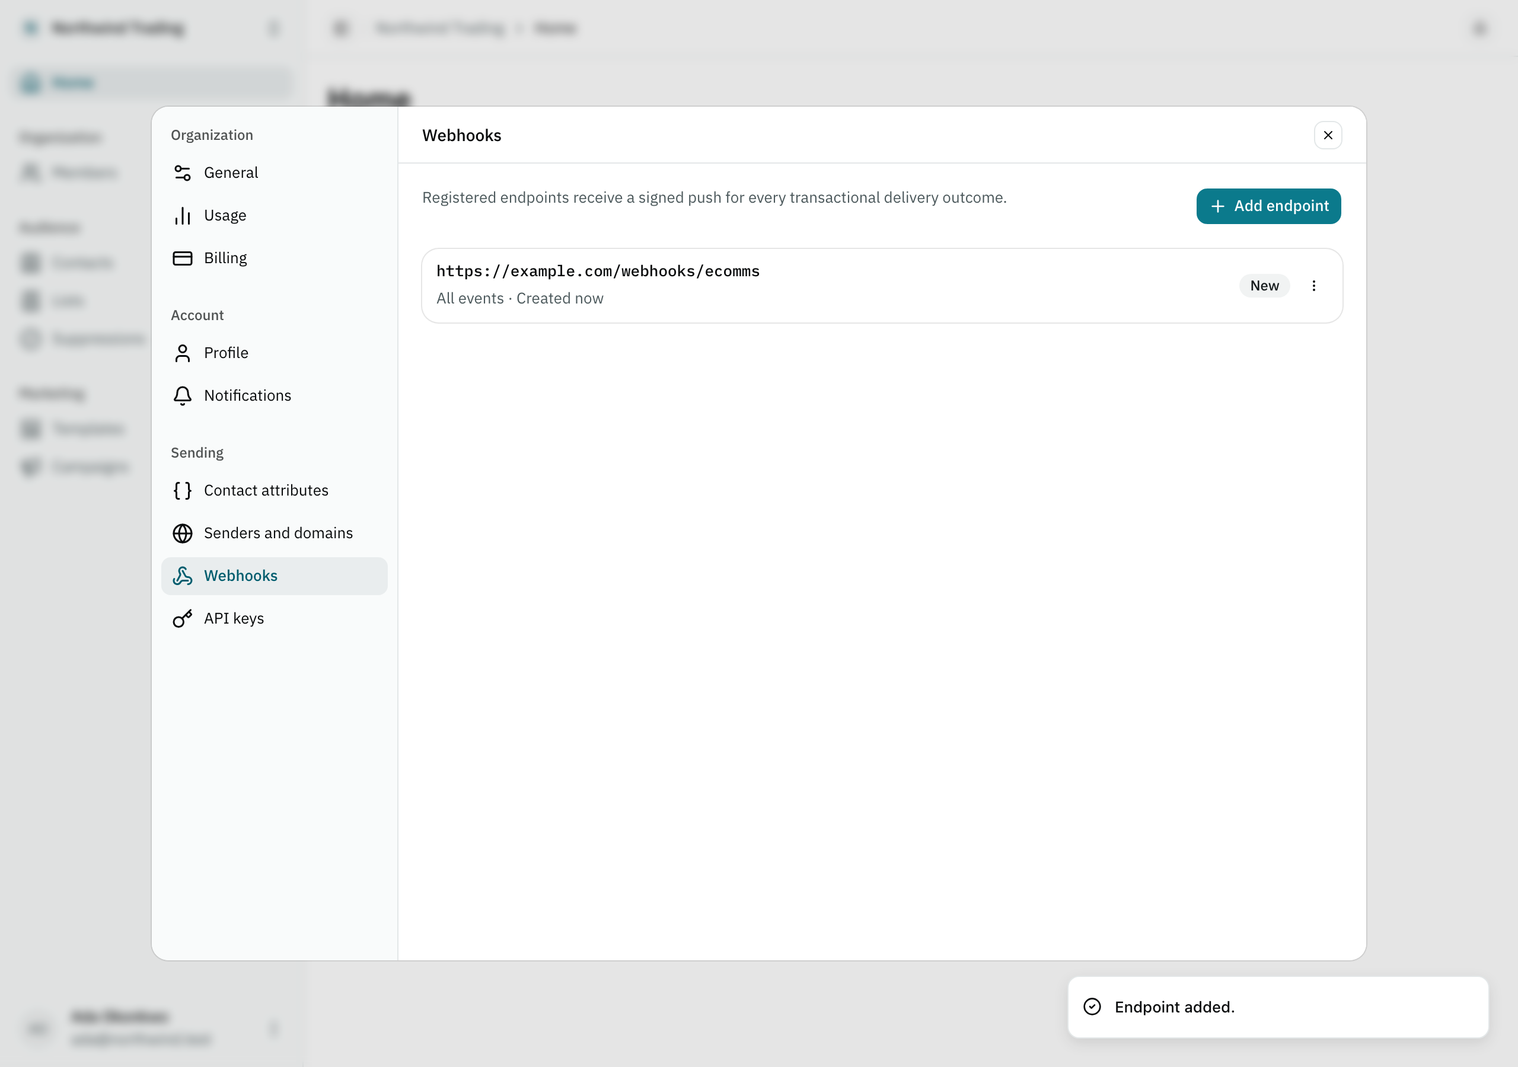The height and width of the screenshot is (1067, 1518).
Task: Click the Webhooks icon in sidebar
Action: point(183,576)
